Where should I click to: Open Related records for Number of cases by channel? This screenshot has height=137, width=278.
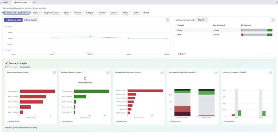click(229, 122)
